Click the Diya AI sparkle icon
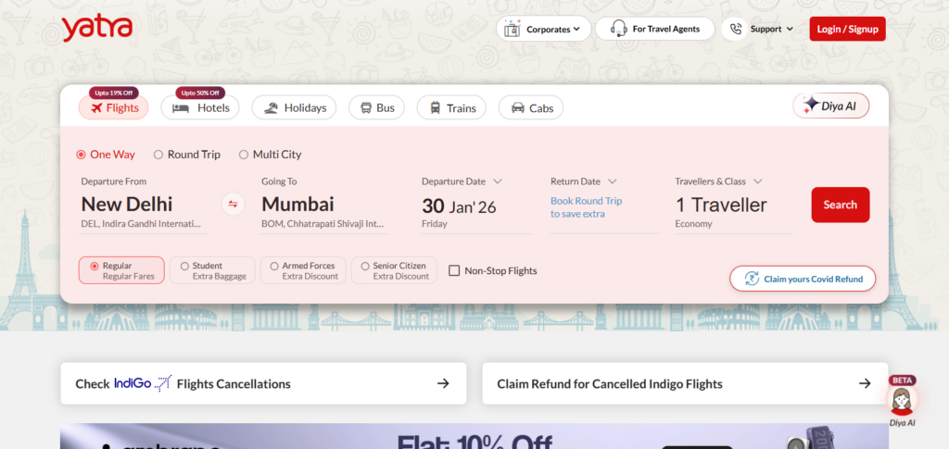 point(811,105)
